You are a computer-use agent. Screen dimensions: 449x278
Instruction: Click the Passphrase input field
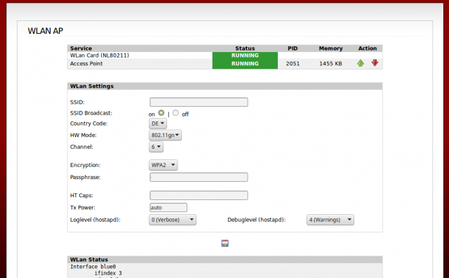pyautogui.click(x=199, y=177)
